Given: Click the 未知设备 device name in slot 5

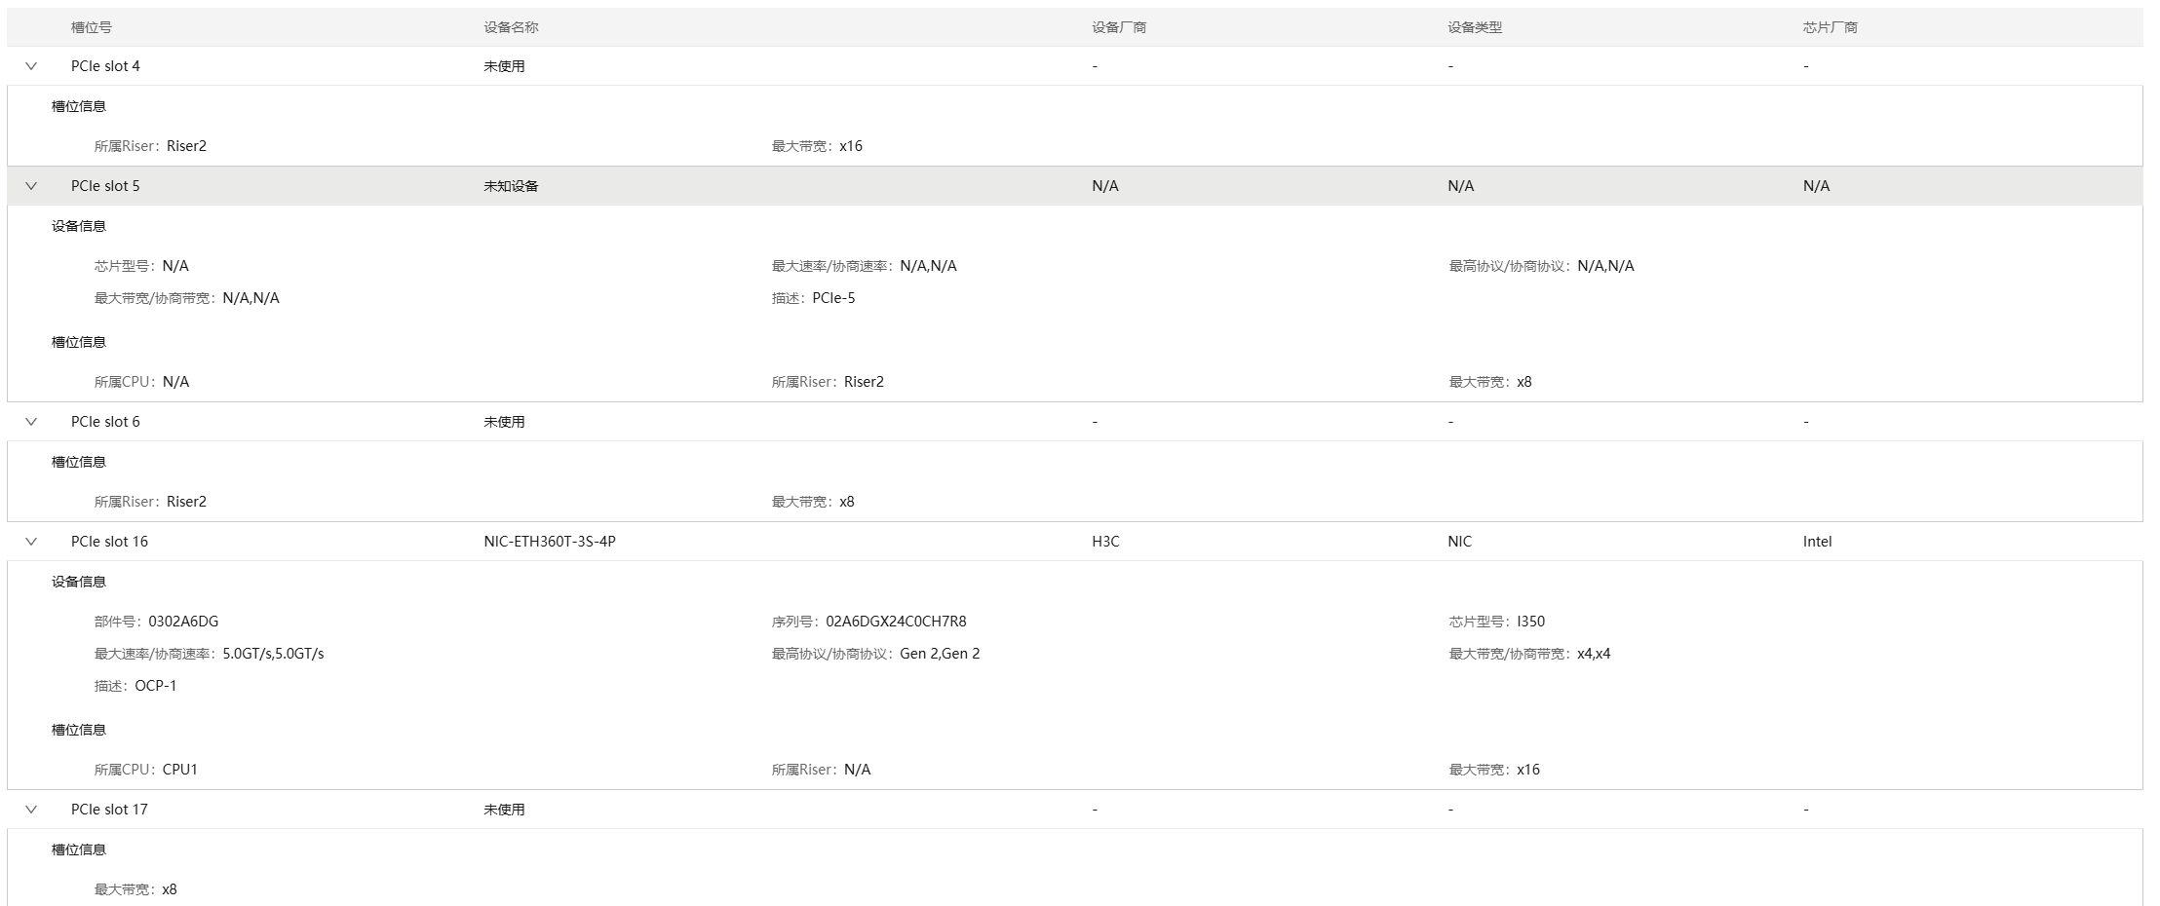Looking at the screenshot, I should coord(511,186).
